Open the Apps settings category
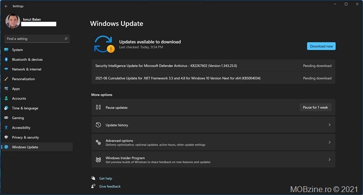 tap(37, 89)
